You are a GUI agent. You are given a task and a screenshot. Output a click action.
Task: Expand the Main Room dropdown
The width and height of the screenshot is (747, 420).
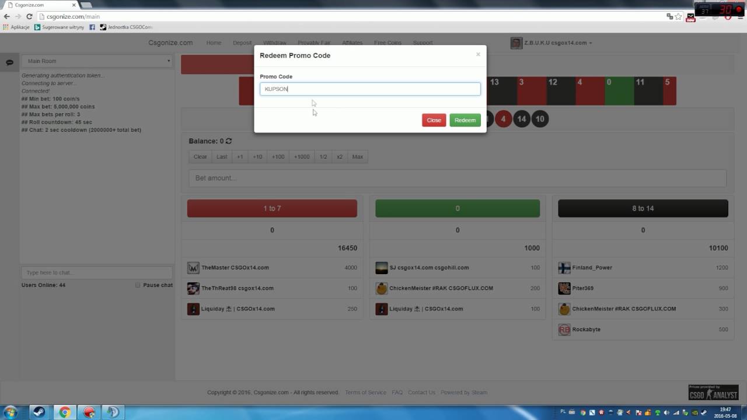coord(97,61)
